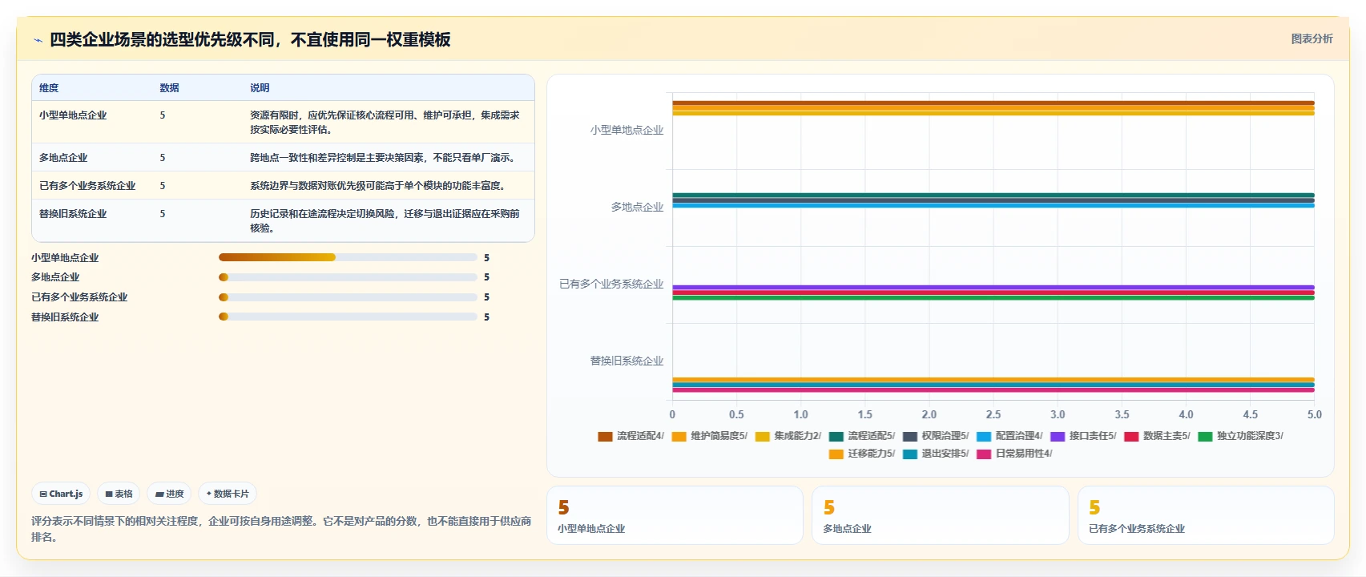Toggle the 维护简易度5/ legend entry
Viewport: 1366px width, 577px height.
709,436
